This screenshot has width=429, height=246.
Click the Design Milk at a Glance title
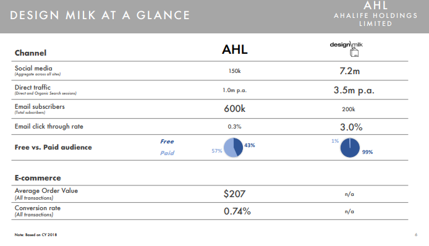pyautogui.click(x=100, y=15)
